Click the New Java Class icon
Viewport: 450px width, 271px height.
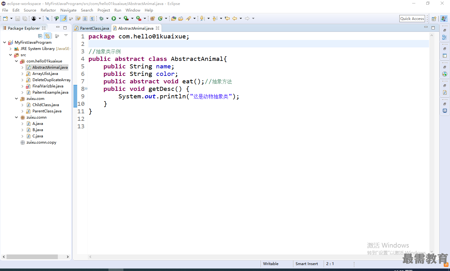[160, 18]
